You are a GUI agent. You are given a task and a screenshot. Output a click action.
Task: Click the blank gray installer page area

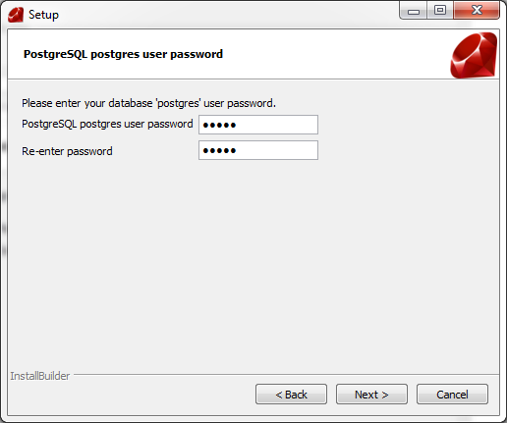[253, 262]
